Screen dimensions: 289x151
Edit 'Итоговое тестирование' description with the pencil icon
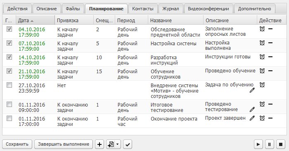[x=252, y=109]
